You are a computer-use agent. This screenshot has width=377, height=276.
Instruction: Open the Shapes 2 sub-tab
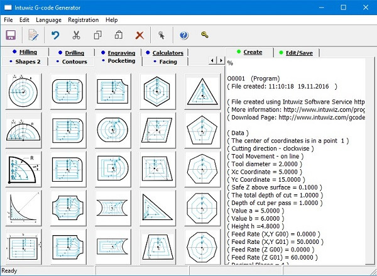click(x=25, y=62)
